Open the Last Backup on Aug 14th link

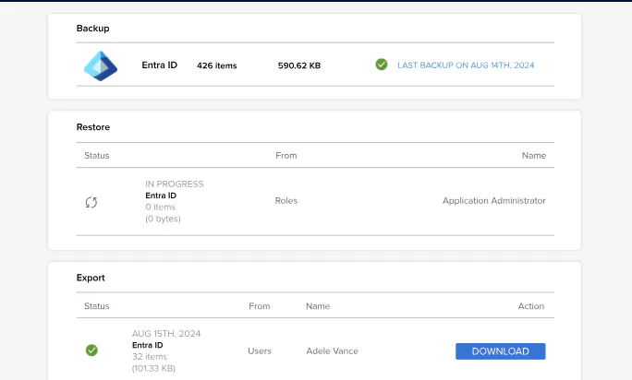point(466,65)
